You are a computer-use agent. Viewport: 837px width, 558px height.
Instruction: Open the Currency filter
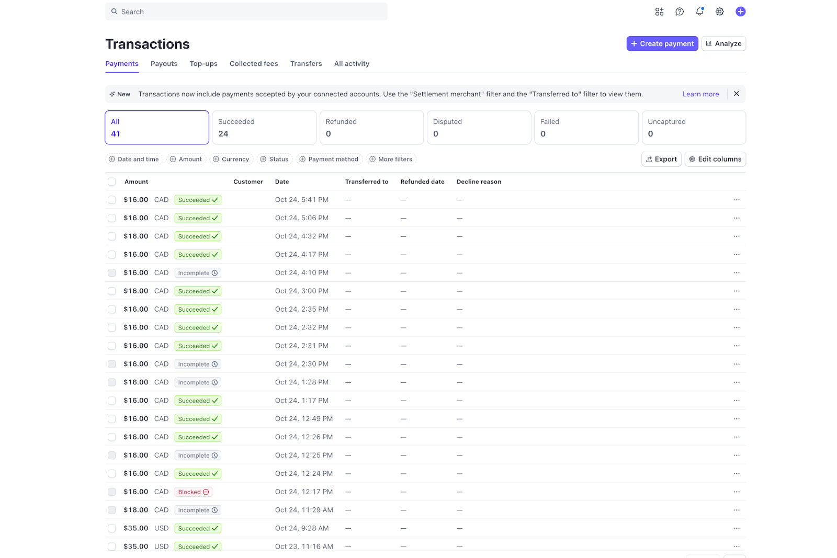pos(231,159)
